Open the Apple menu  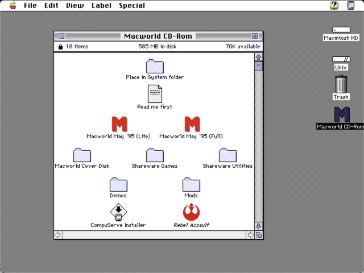point(13,5)
